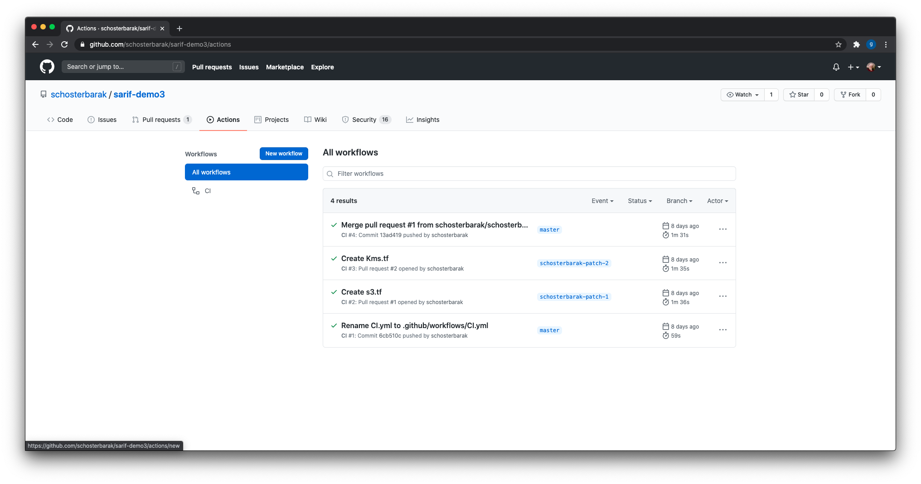
Task: Open the user avatar menu
Action: [873, 67]
